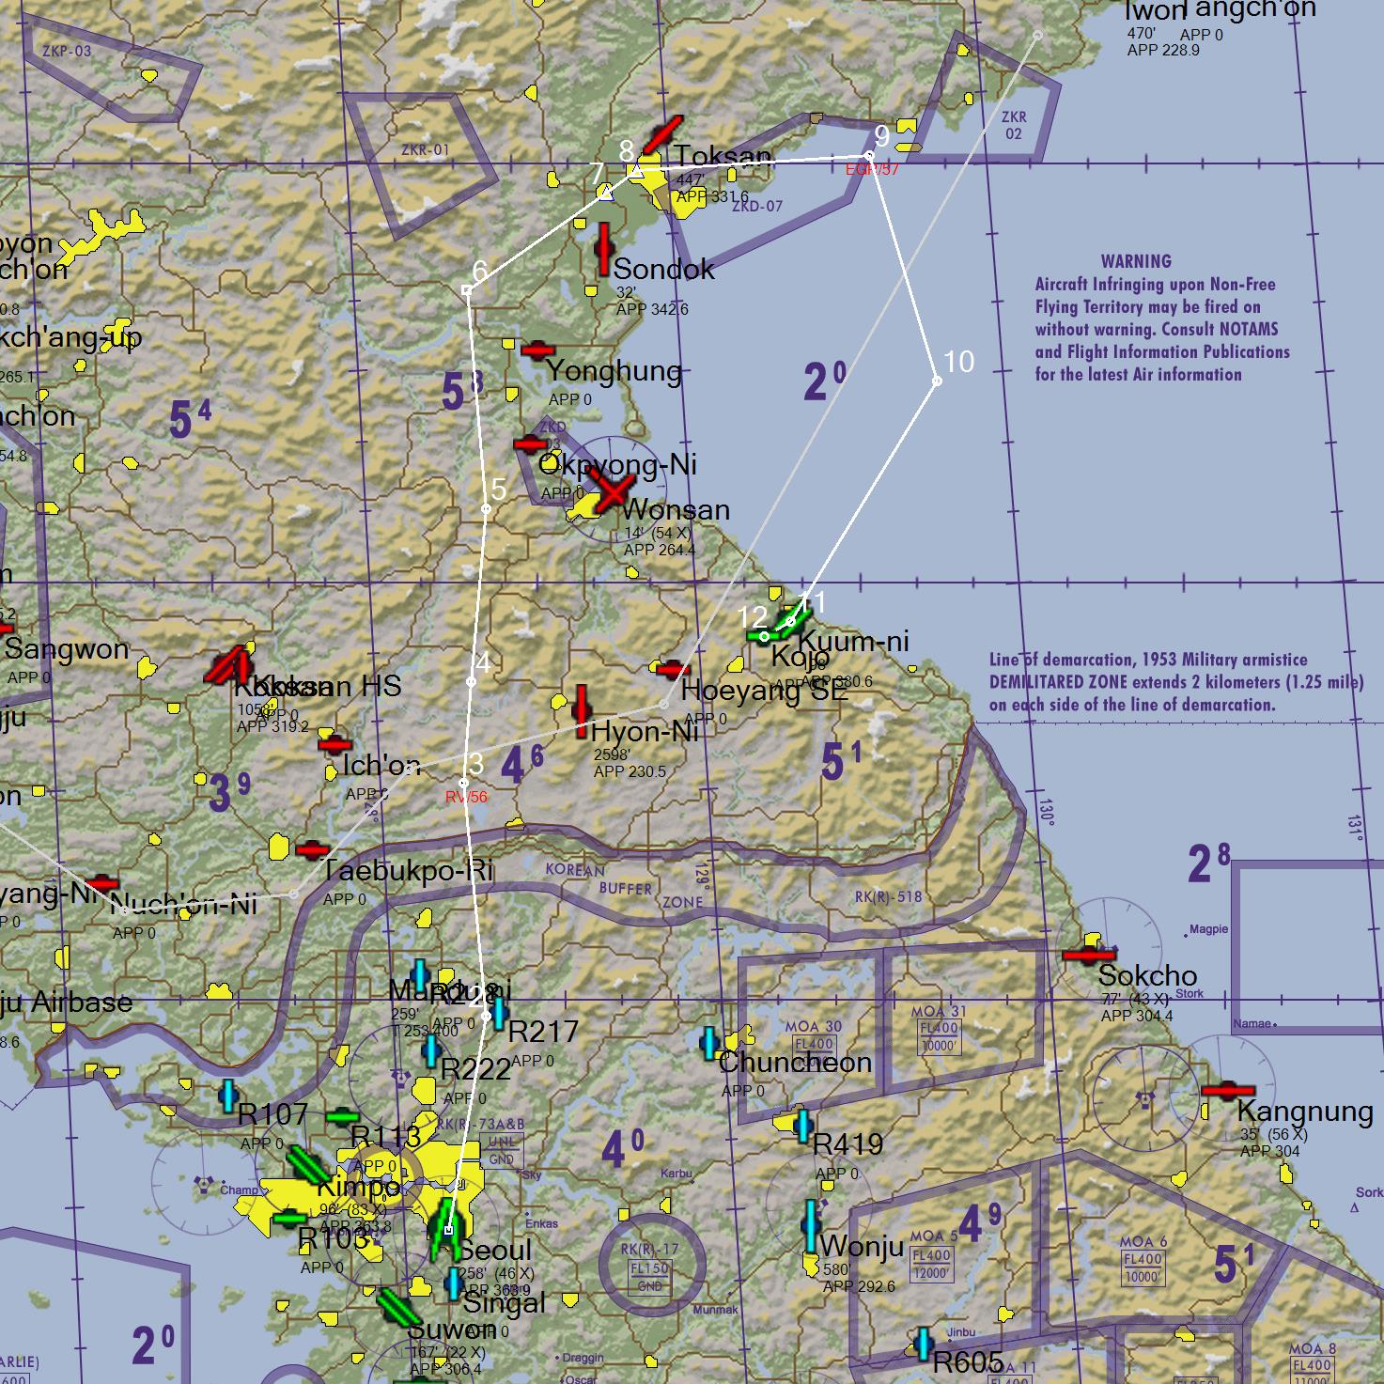This screenshot has height=1384, width=1384.
Task: Click the Sondok red runway icon
Action: [x=603, y=249]
